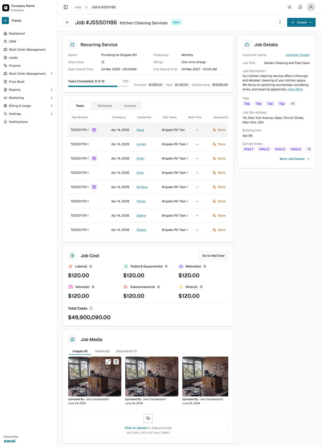Switch theme using the sun icon

289,7
